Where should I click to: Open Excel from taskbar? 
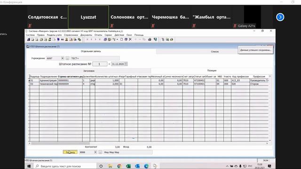pyautogui.click(x=128, y=166)
